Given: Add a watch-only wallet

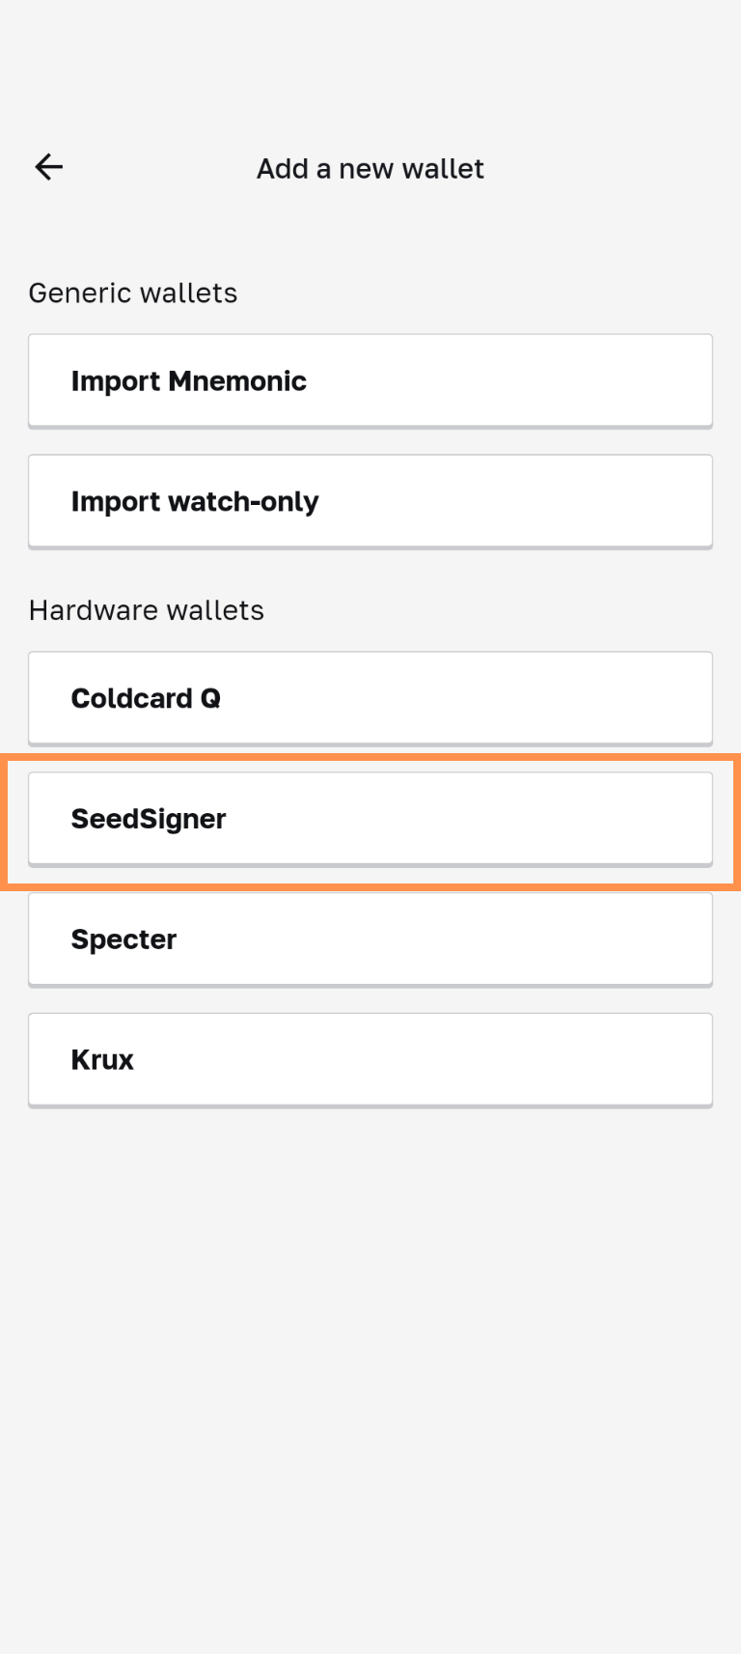Looking at the screenshot, I should pos(370,502).
